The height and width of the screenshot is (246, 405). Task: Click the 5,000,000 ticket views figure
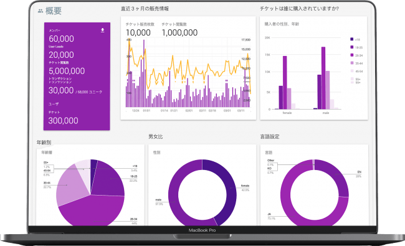(67, 71)
